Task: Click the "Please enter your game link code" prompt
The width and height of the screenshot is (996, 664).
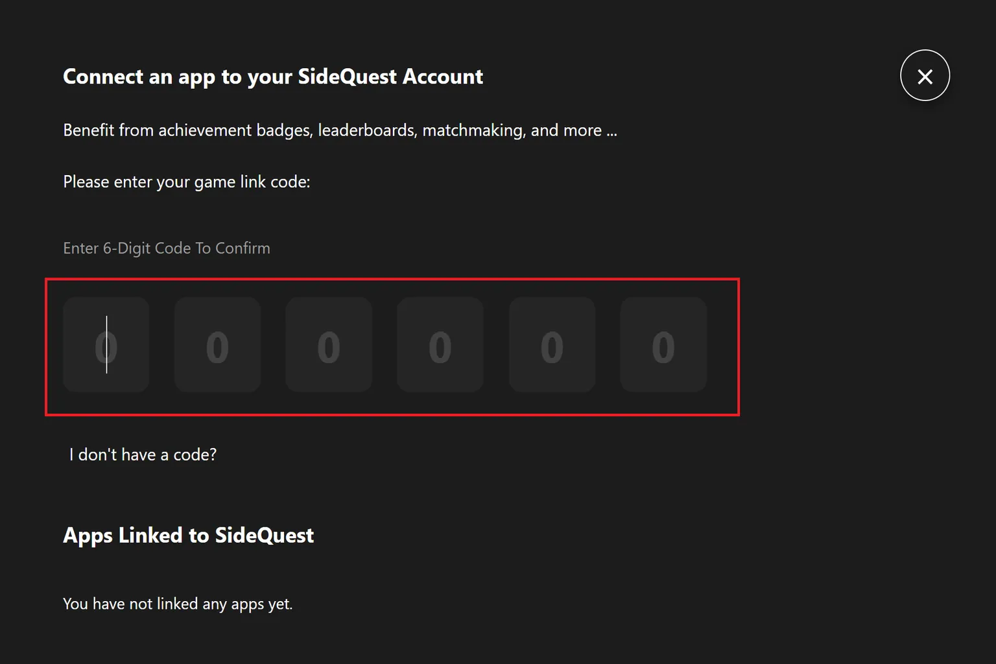Action: pos(187,182)
